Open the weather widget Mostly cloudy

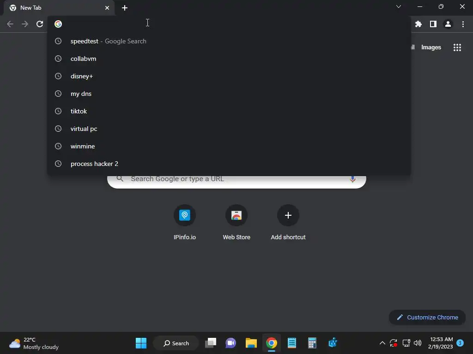click(x=34, y=343)
